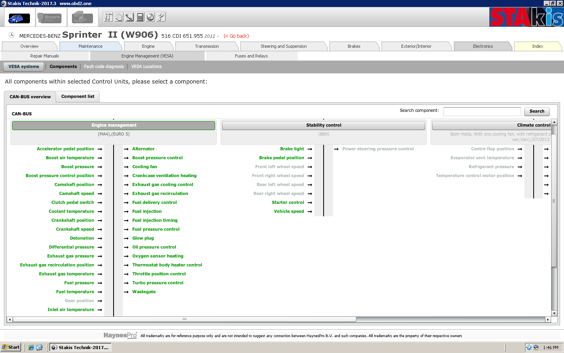Image resolution: width=564 pixels, height=353 pixels.
Task: Open the Glow plug component
Action: [x=143, y=238]
